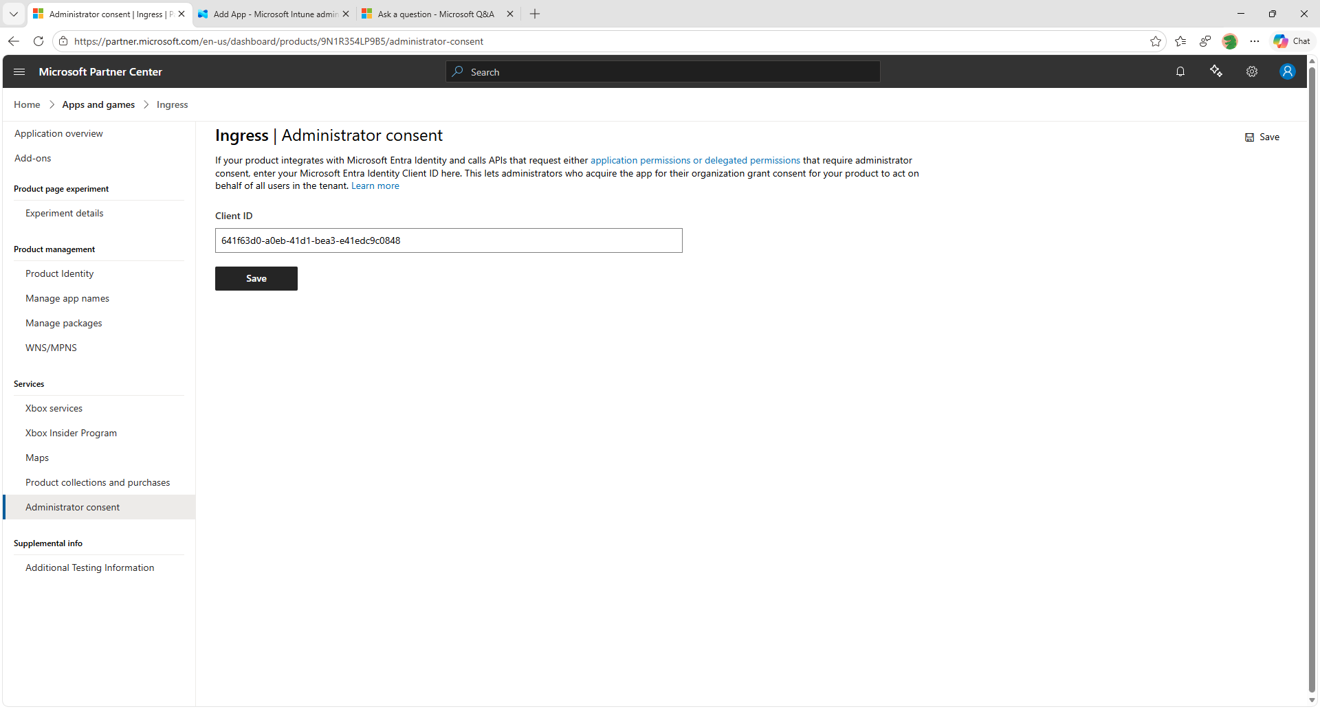Viewport: 1320px width, 709px height.
Task: Open the favorites list icon
Action: pyautogui.click(x=1180, y=41)
